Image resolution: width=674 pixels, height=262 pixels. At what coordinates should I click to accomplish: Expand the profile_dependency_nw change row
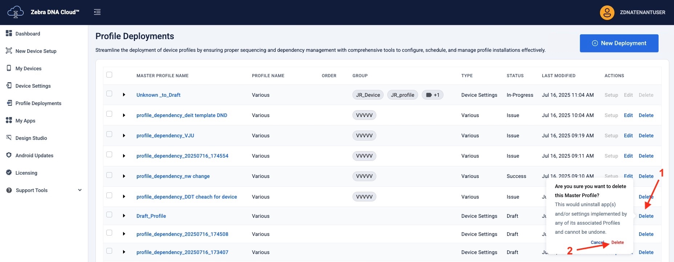[124, 176]
